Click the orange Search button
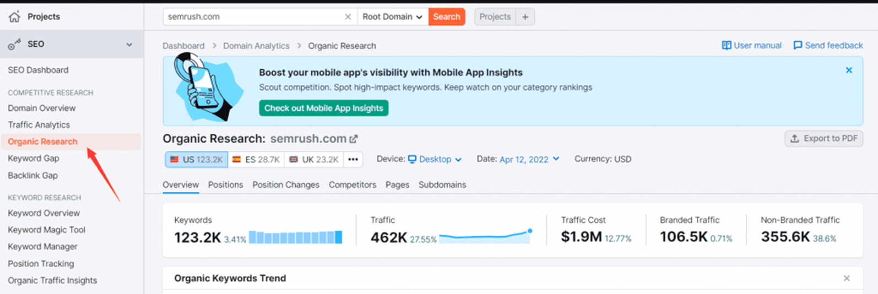878x294 pixels. pos(447,17)
